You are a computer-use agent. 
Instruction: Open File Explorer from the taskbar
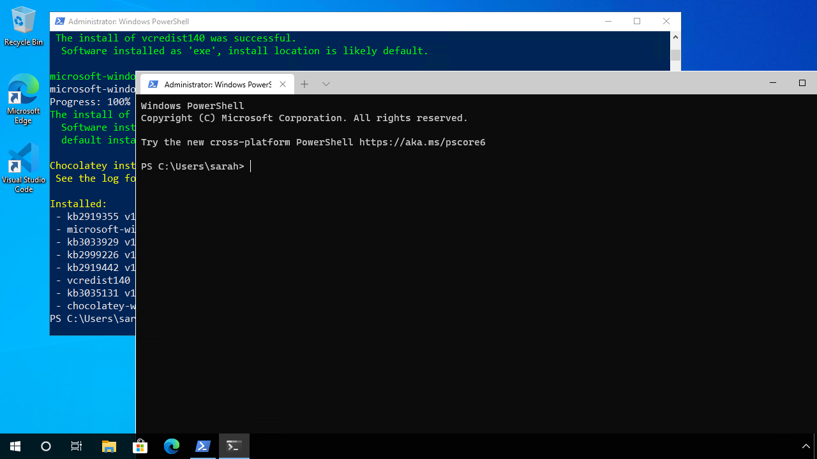[109, 446]
